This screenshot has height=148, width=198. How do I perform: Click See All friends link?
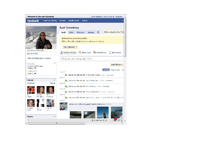53,83
